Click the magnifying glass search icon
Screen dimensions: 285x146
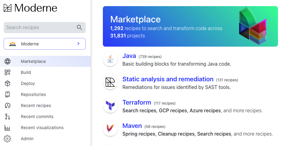click(x=79, y=28)
